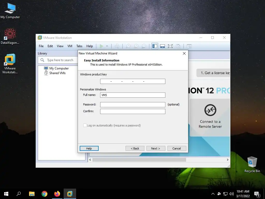Click Connect to a Remote Server tile
265x199 pixels.
point(210,117)
